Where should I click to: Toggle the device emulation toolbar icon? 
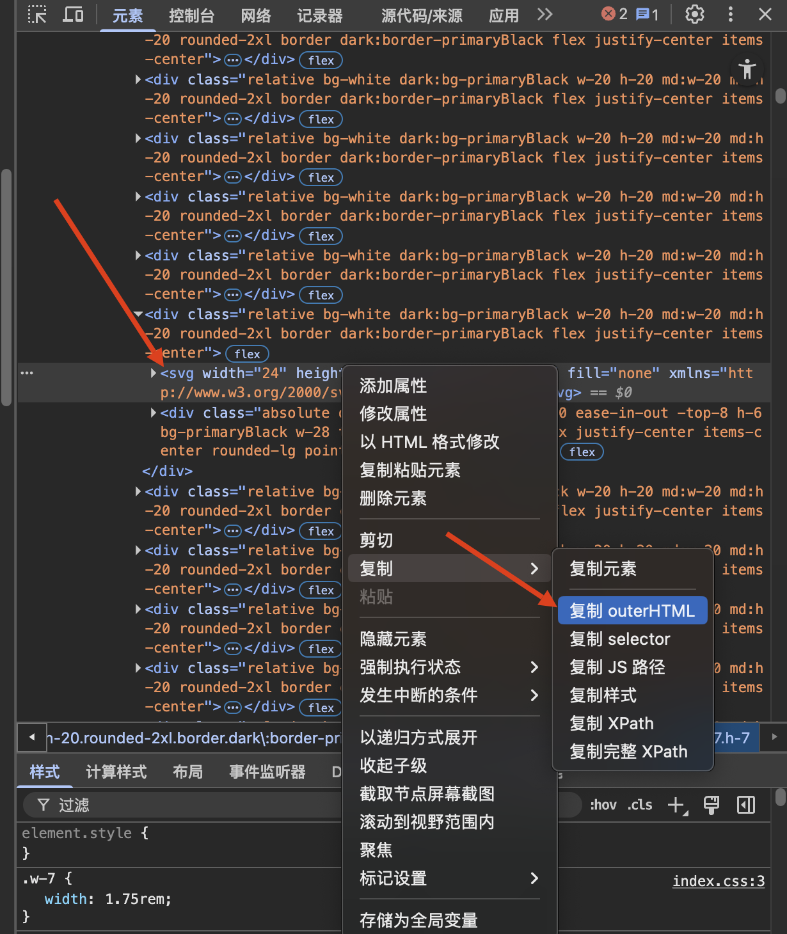pyautogui.click(x=73, y=14)
